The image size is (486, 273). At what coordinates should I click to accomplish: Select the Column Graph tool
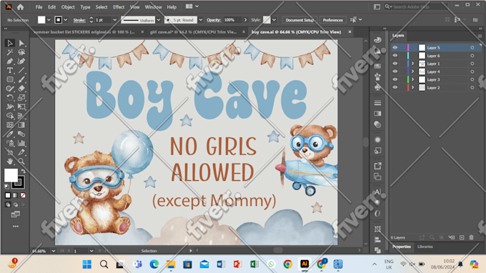21,143
